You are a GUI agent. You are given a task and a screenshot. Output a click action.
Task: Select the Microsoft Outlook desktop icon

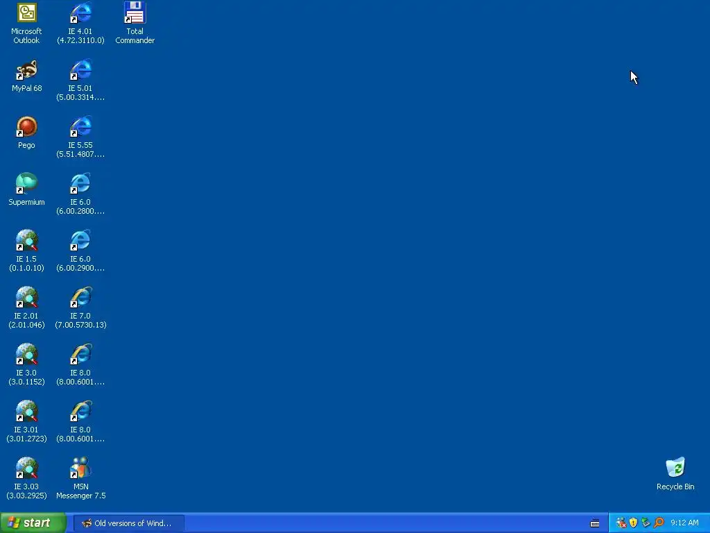[27, 12]
